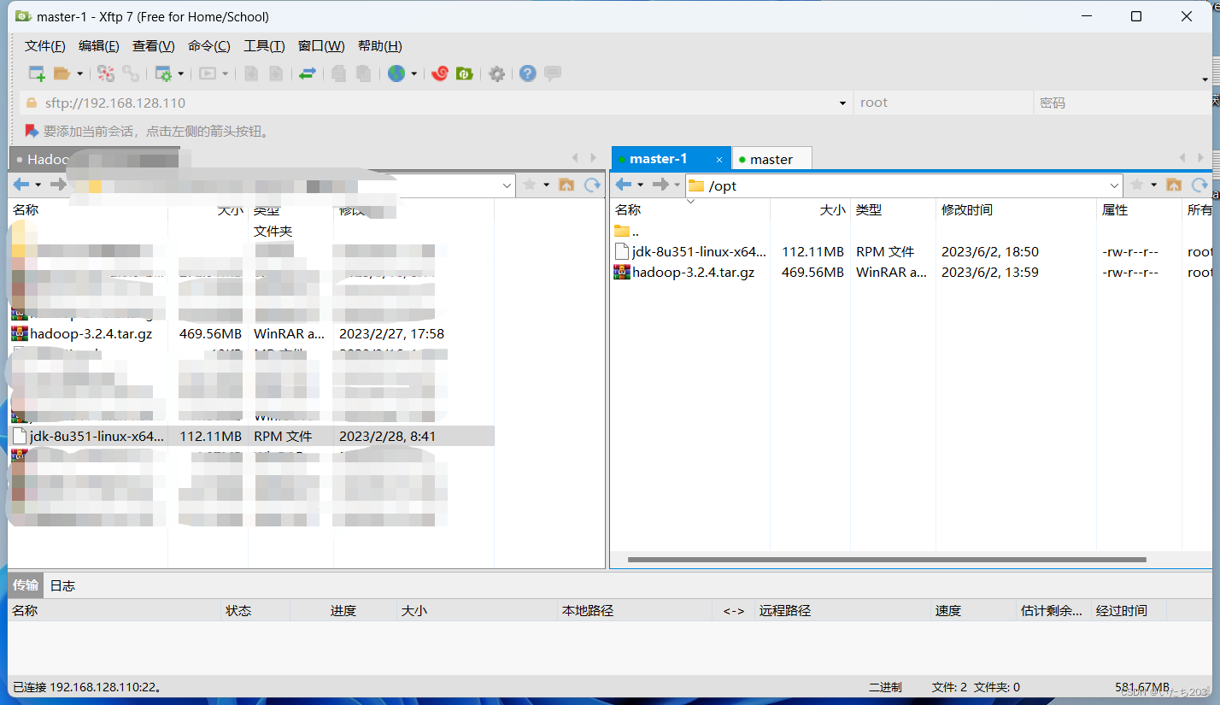
Task: Open the 编辑(E) menu
Action: [x=99, y=46]
